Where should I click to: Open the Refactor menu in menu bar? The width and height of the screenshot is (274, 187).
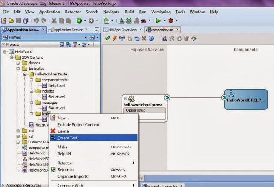tap(73, 12)
